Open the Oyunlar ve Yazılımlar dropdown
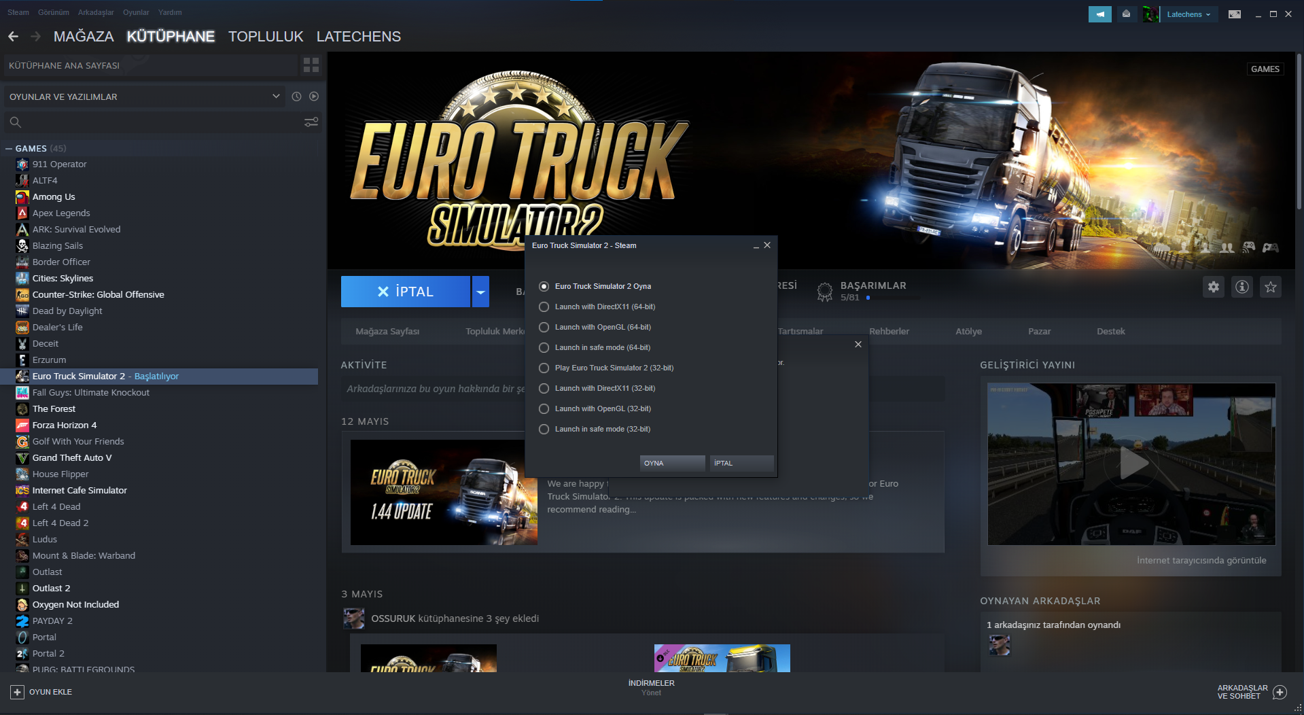 [144, 97]
